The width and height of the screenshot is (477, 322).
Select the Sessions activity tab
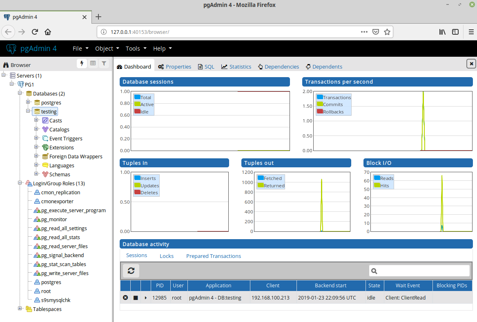[136, 255]
